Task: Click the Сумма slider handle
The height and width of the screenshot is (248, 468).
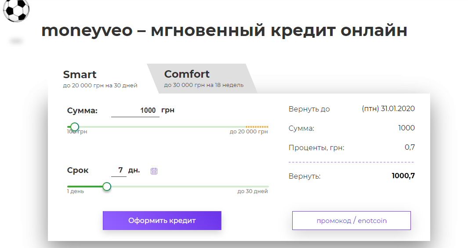Action: (75, 127)
